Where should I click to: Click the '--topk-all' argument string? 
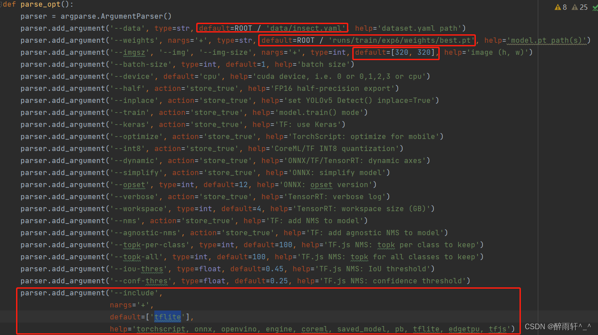pos(136,257)
